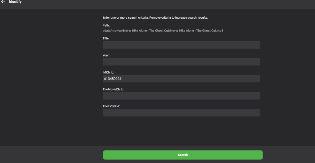315x163 pixels.
Task: Click the "IMDb Id:" label
Action: [108, 72]
